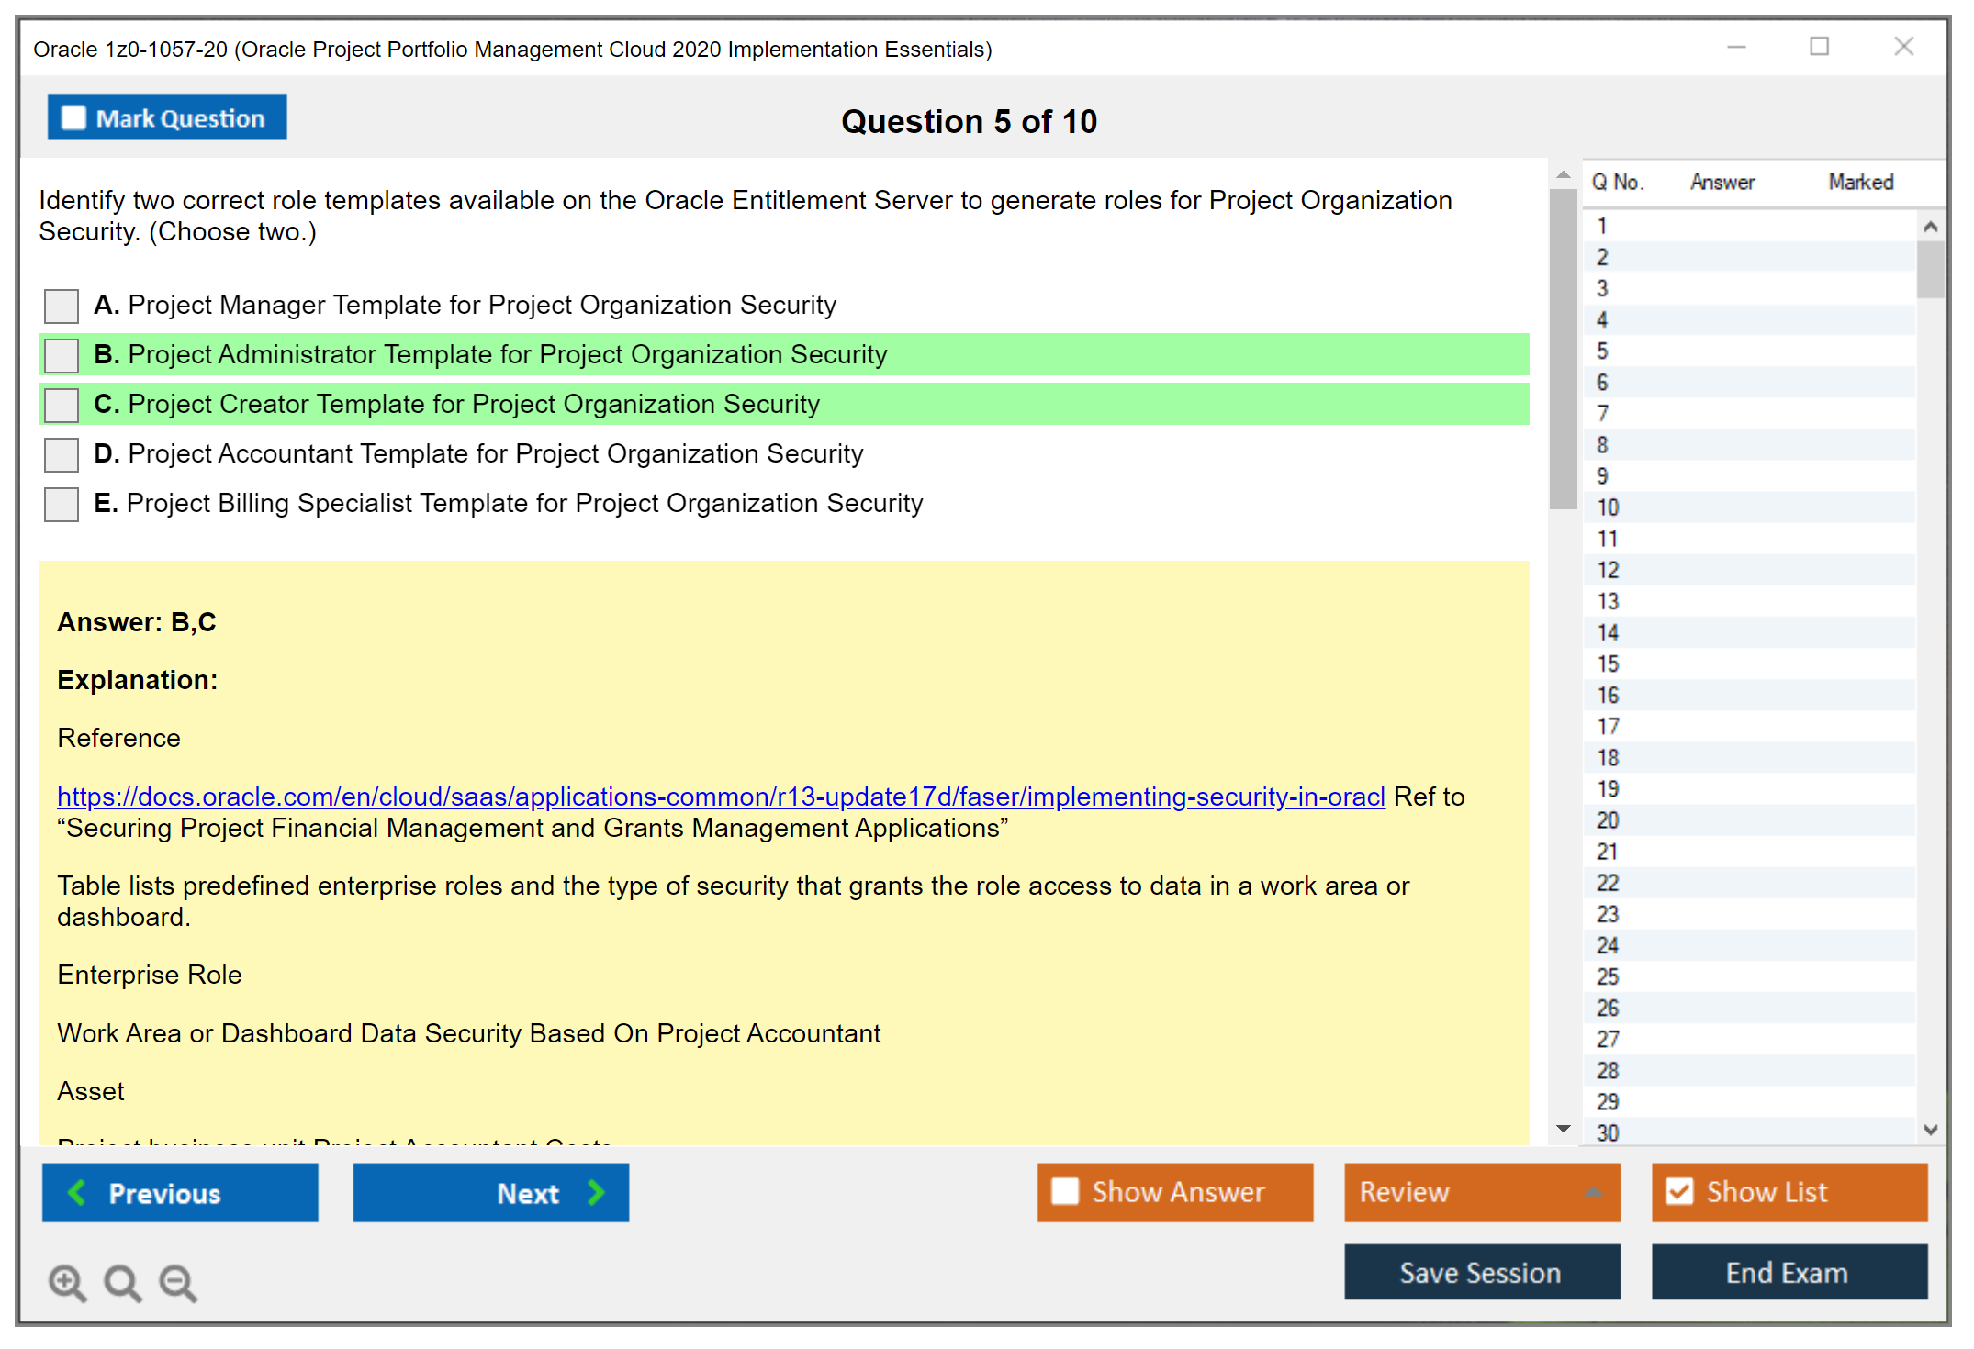Click the main content vertical scrollbar thumb
Image resolution: width=1974 pixels, height=1349 pixels.
click(1563, 349)
